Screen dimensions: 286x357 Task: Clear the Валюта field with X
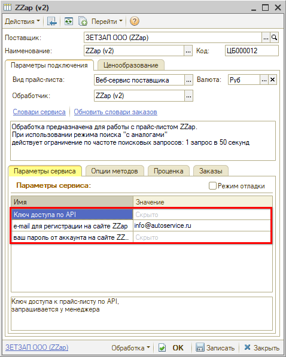pyautogui.click(x=273, y=80)
